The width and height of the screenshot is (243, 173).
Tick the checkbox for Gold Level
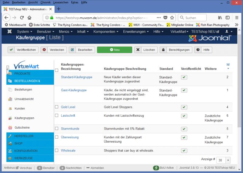[x=56, y=107]
